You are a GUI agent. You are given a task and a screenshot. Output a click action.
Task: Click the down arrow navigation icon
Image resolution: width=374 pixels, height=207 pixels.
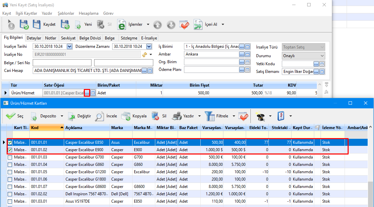coord(171,24)
